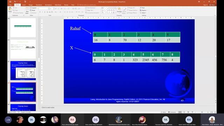Image resolution: width=224 pixels, height=126 pixels.
Task: Click zoom in plus button
Action: [208, 112]
